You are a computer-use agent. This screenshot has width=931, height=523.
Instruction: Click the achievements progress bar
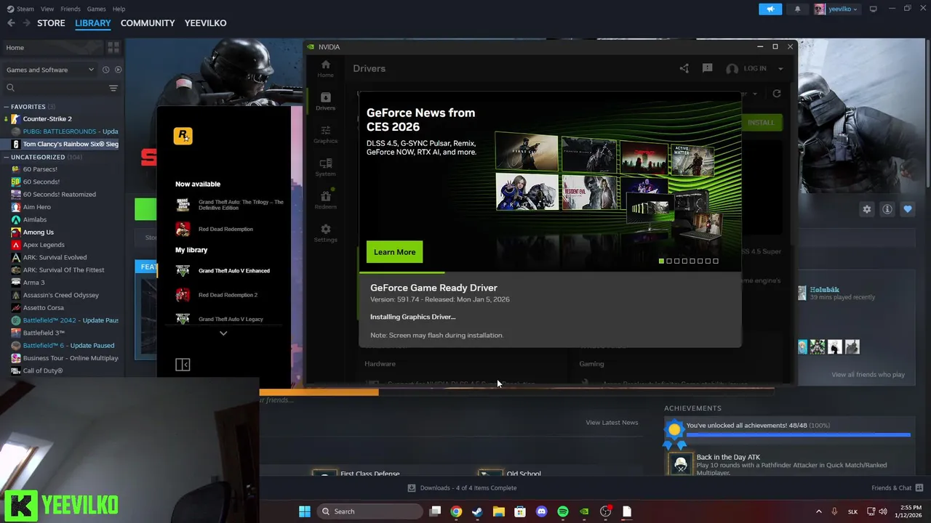pyautogui.click(x=798, y=435)
